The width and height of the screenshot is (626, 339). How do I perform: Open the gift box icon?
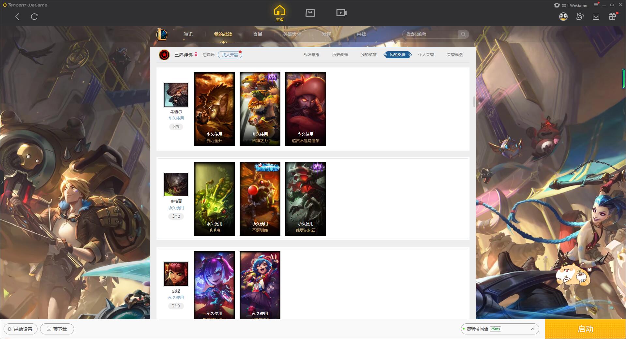[612, 17]
